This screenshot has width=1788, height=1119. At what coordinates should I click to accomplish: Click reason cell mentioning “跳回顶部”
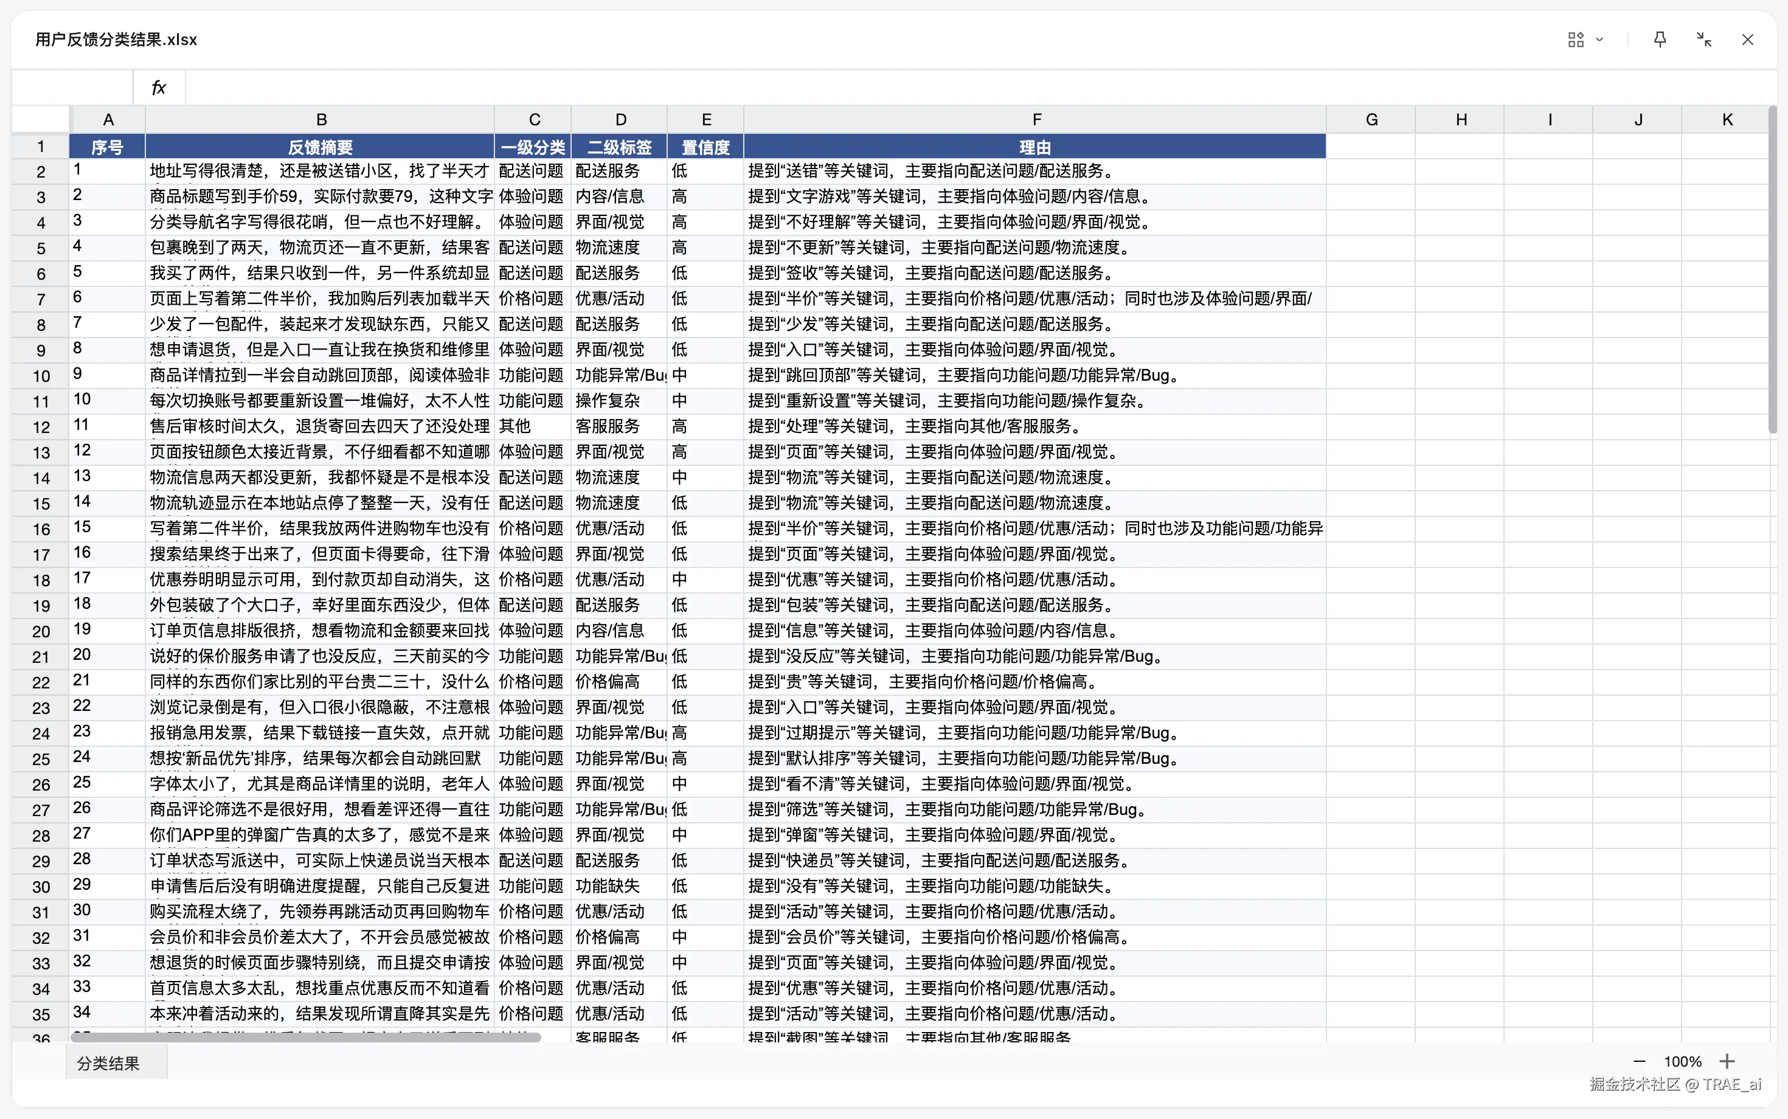coord(1035,375)
